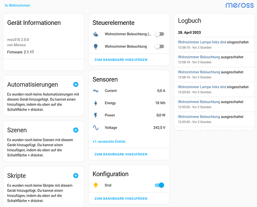This screenshot has height=207, width=257.
Task: Click the Current sensor wave icon
Action: tap(96, 91)
